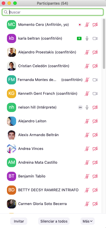Click Carmen Gloria Soto Becerra's muted microphone

(87, 204)
